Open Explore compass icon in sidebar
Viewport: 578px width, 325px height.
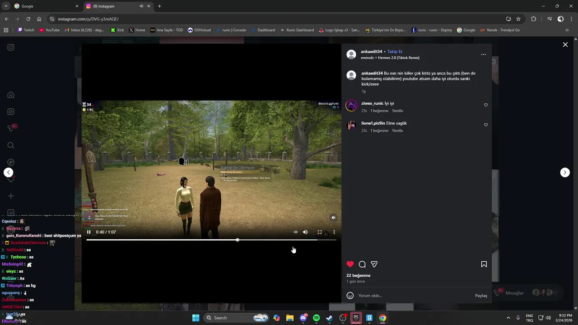coord(11,162)
